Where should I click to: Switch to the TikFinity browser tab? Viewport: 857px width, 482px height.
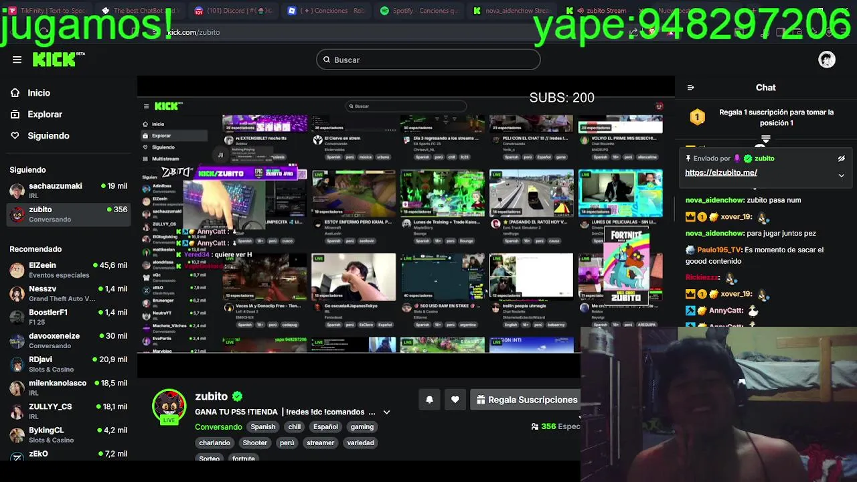click(x=47, y=11)
